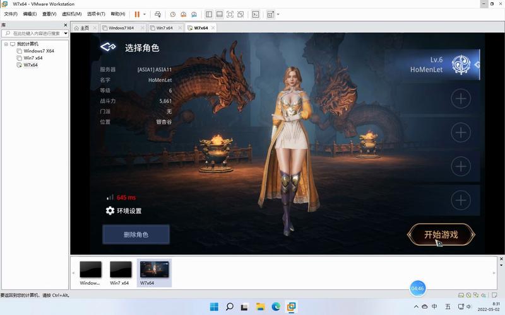Click the 删除角色 button
The image size is (505, 315).
[136, 234]
